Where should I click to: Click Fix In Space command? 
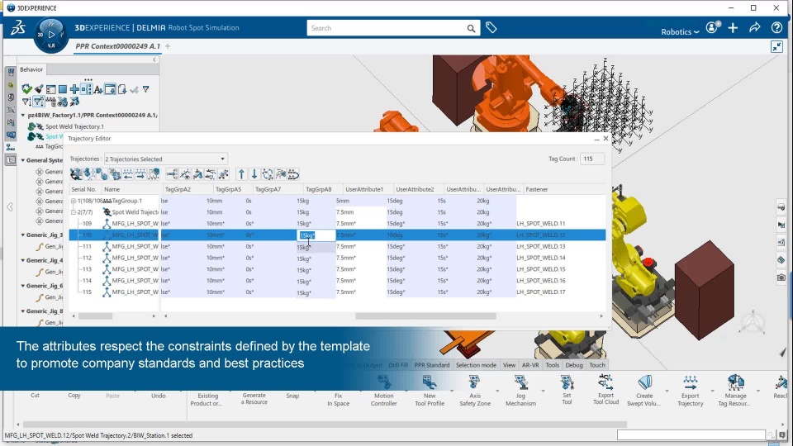coord(338,400)
